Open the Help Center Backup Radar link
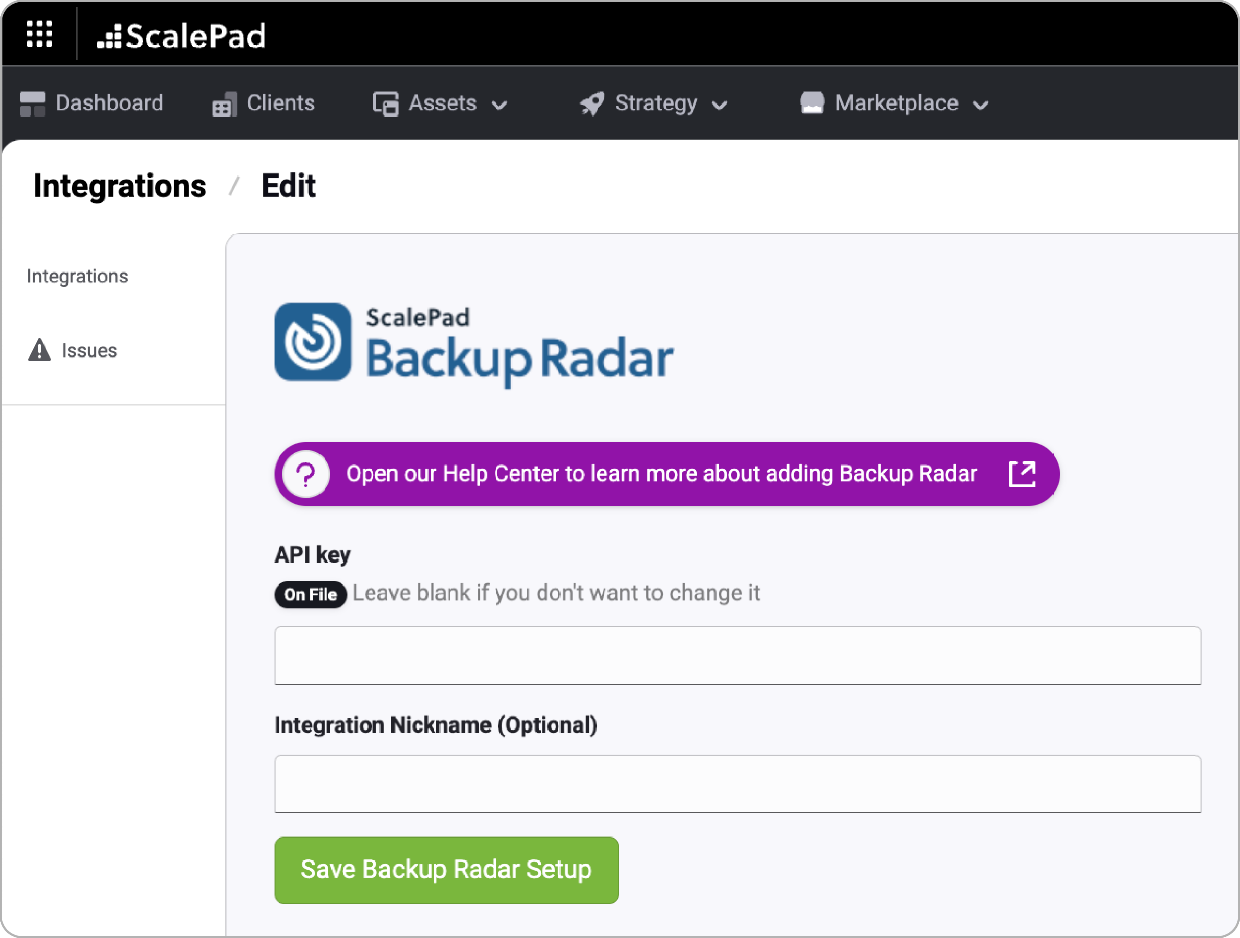This screenshot has width=1240, height=938. click(x=666, y=474)
